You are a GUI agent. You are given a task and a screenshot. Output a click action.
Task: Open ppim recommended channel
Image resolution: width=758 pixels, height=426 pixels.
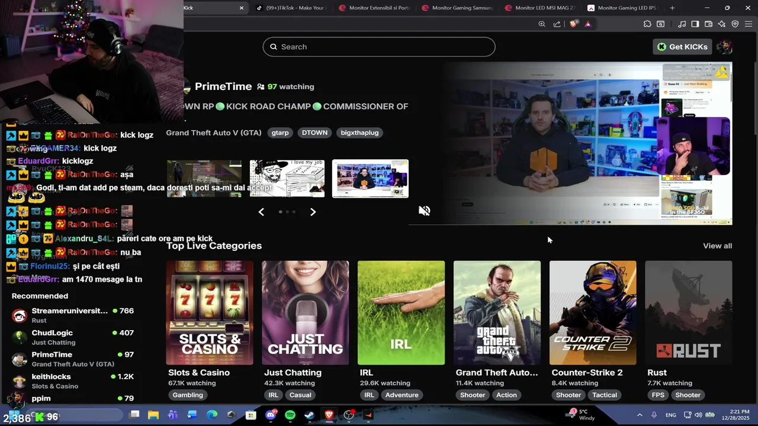point(73,399)
